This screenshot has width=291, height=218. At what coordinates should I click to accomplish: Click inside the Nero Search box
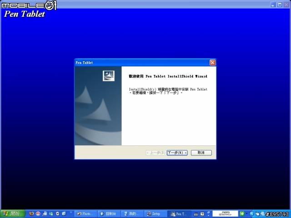coord(226,214)
